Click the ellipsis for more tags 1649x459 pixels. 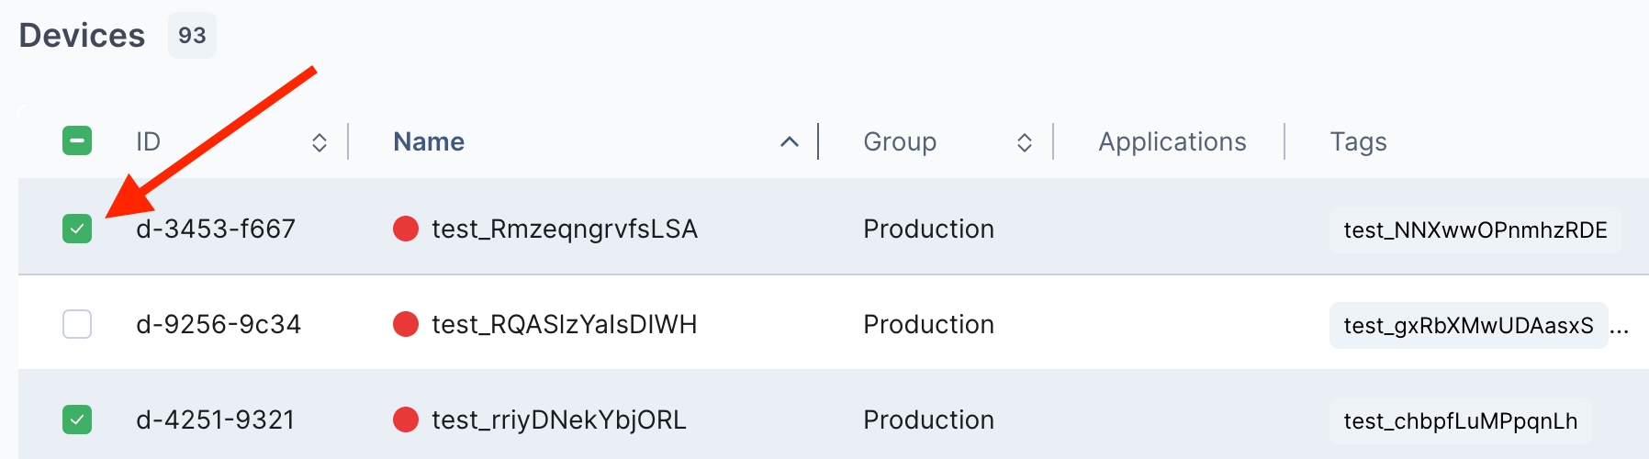pyautogui.click(x=1620, y=326)
